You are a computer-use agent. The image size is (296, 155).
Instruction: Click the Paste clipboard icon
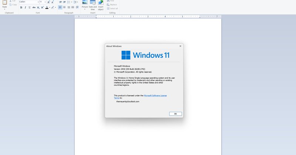pos(5,2)
